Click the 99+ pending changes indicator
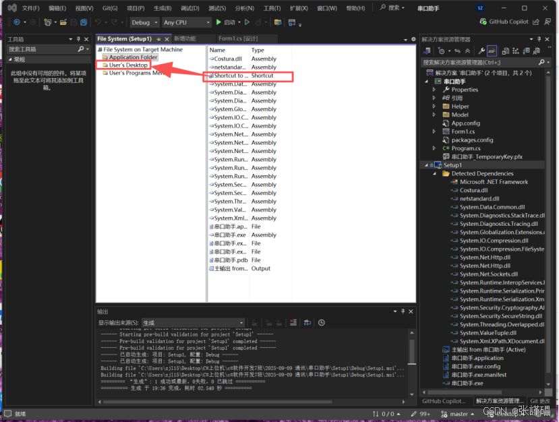The image size is (559, 422). point(420,414)
